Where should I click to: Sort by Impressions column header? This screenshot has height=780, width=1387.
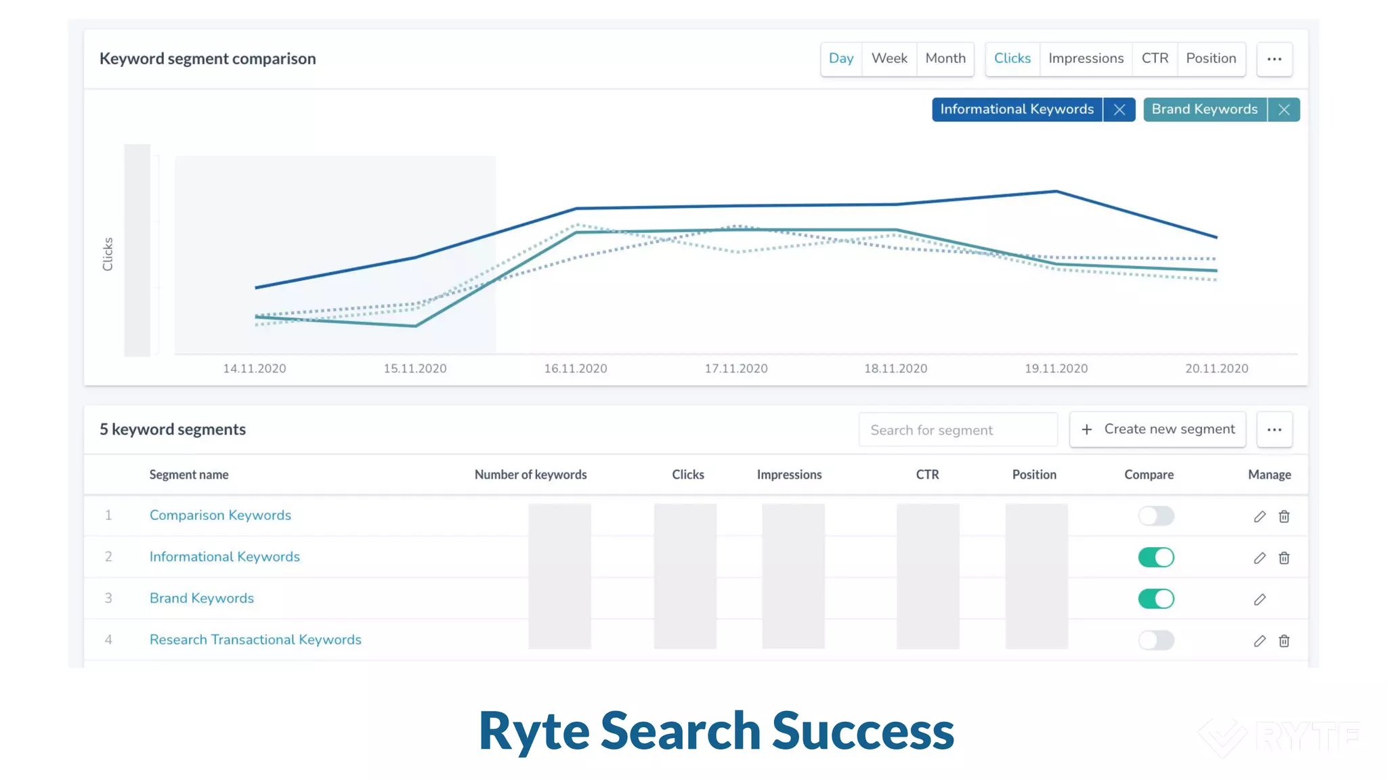pyautogui.click(x=790, y=475)
